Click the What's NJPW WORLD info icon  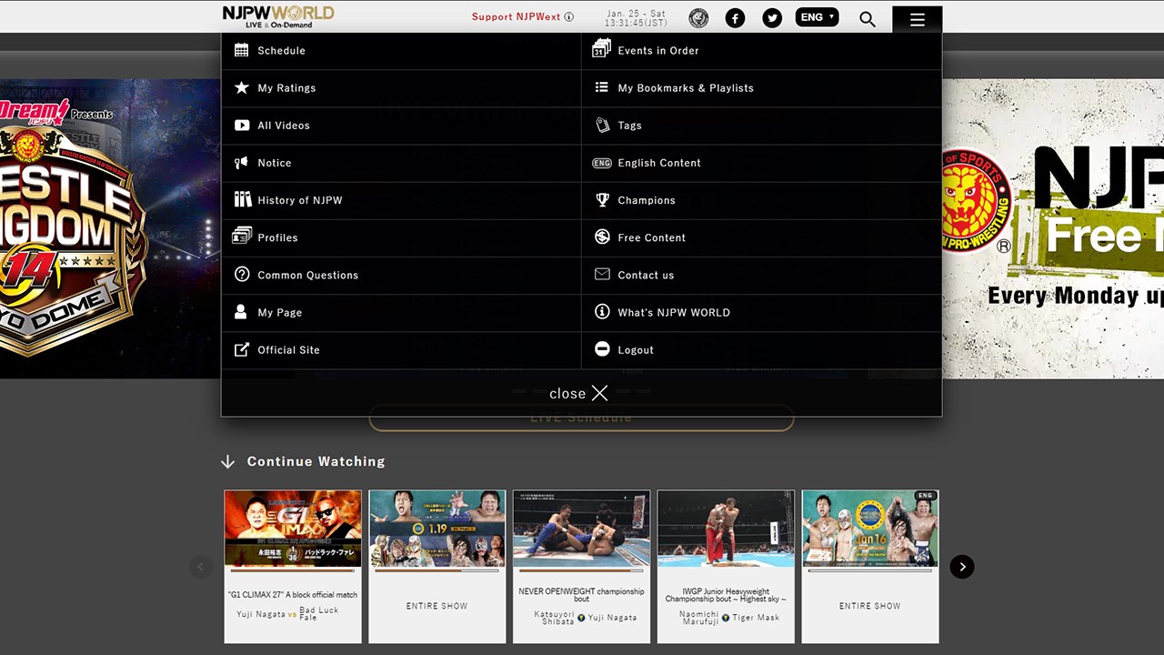click(601, 311)
